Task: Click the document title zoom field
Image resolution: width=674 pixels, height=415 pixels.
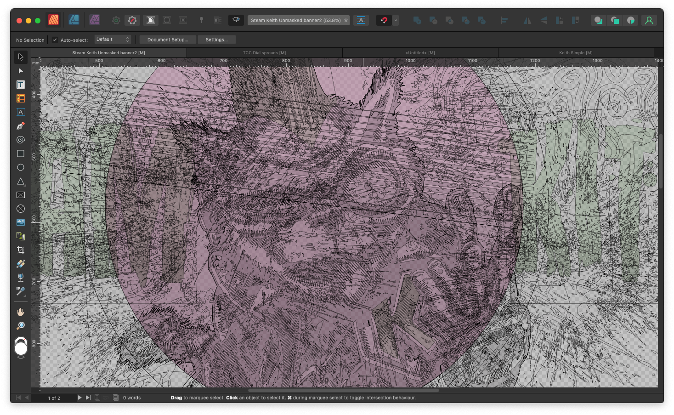Action: [x=299, y=20]
